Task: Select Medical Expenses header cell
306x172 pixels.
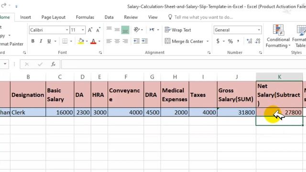Action: pyautogui.click(x=175, y=95)
